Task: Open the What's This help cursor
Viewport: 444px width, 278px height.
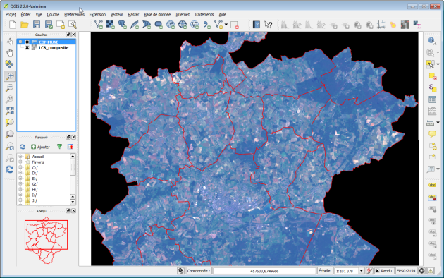Action: tap(268, 25)
